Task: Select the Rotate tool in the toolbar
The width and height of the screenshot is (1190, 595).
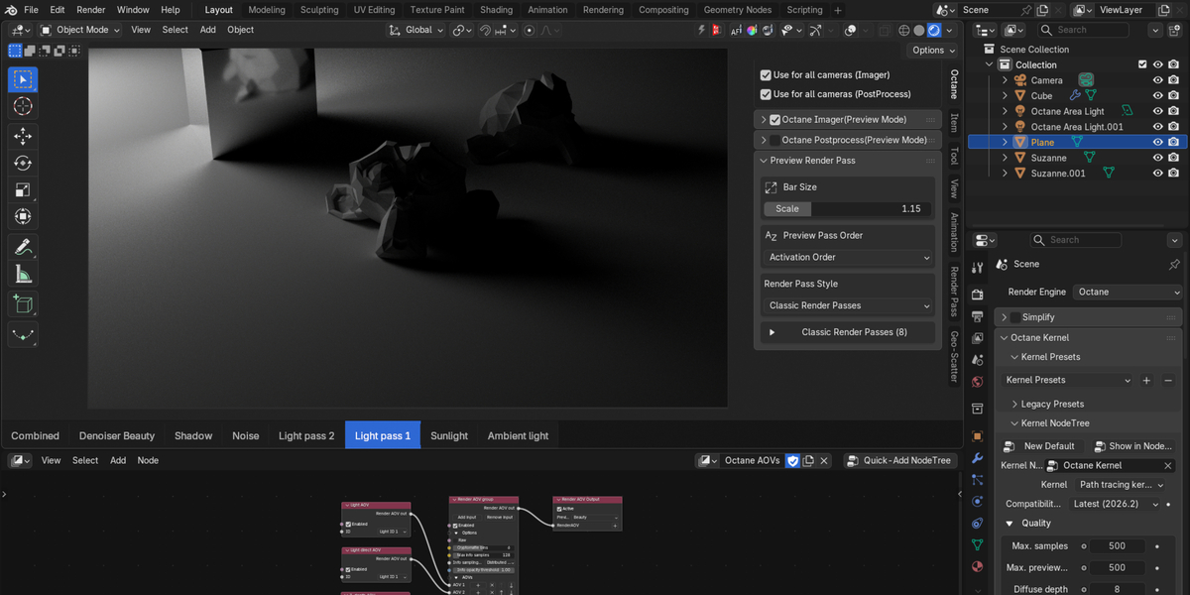Action: pos(23,163)
